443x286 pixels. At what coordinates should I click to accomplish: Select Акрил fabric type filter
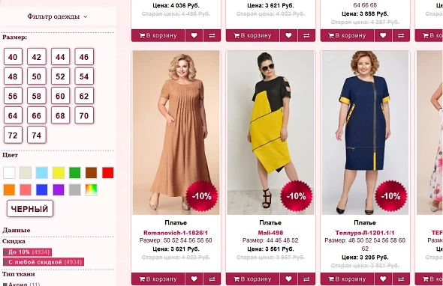click(x=21, y=284)
